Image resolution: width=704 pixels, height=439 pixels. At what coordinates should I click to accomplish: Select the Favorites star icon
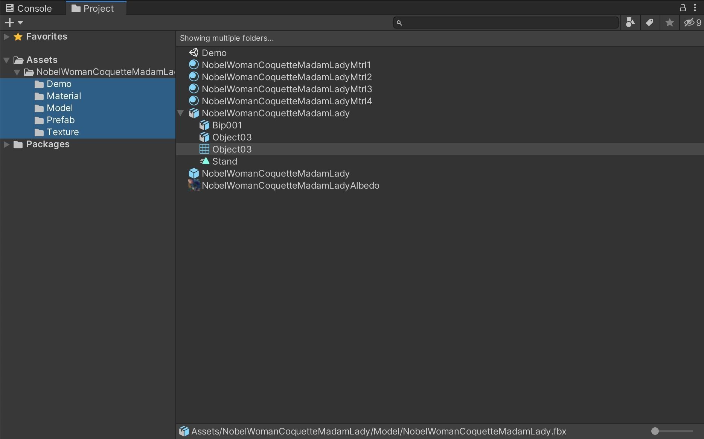click(x=18, y=37)
